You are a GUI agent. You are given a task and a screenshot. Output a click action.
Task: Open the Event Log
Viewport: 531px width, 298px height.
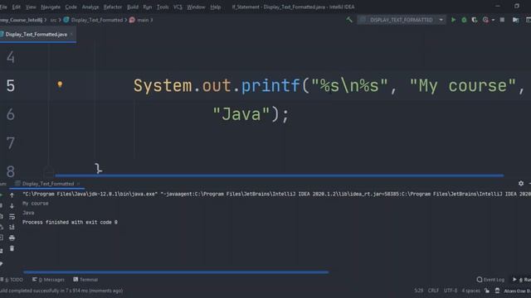pos(490,280)
